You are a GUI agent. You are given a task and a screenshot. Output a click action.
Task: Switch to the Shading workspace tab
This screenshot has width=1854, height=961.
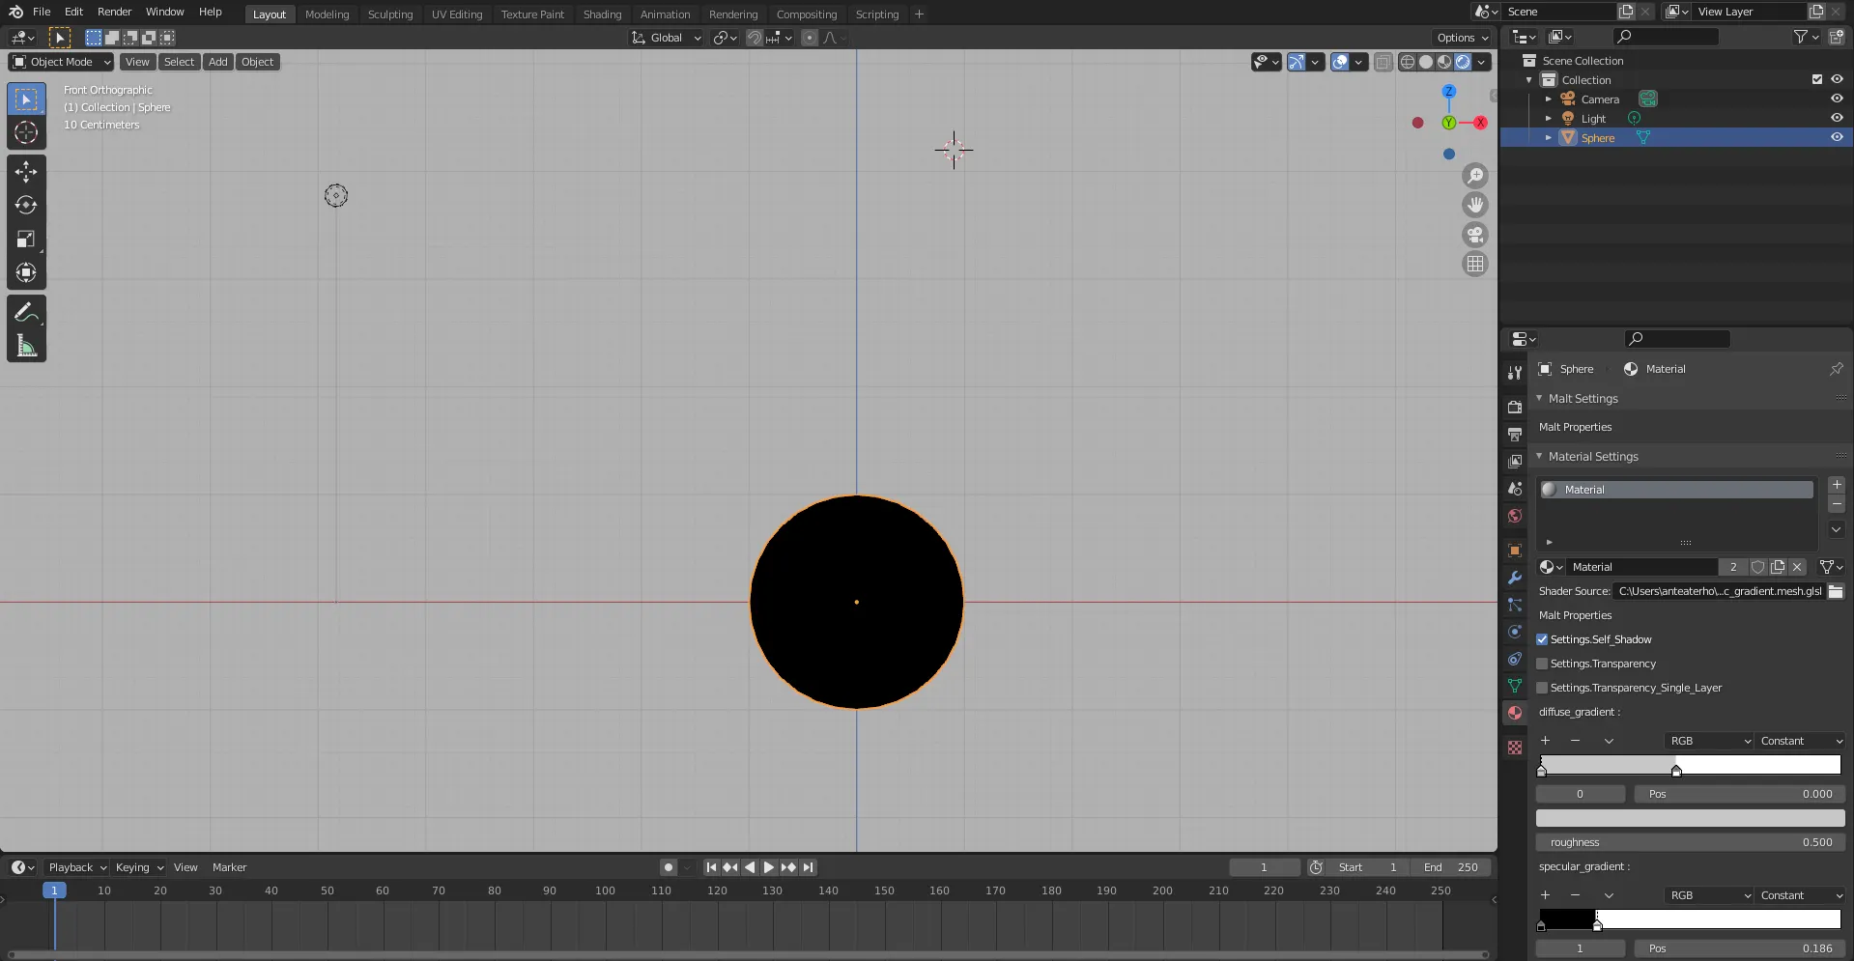tap(602, 14)
